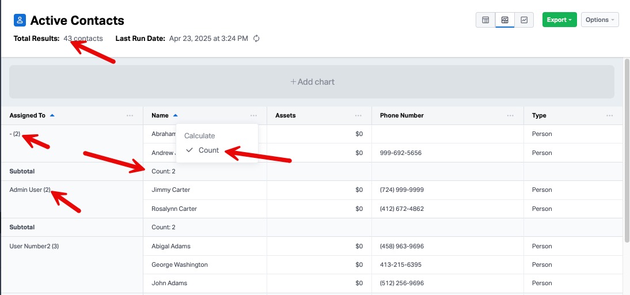Click phone number (412) 672-4862
The height and width of the screenshot is (295, 630).
pyautogui.click(x=402, y=209)
